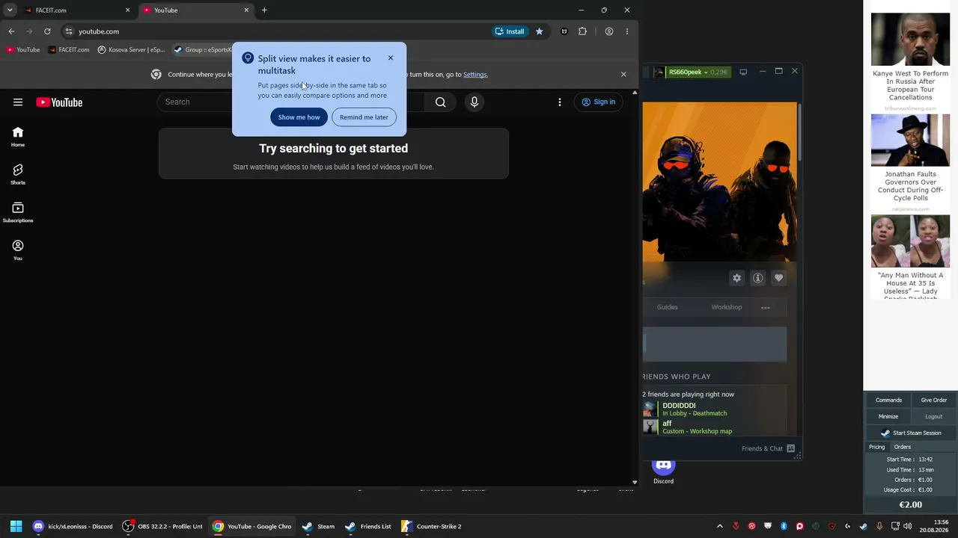
Task: Click the address bar URL
Action: [99, 31]
